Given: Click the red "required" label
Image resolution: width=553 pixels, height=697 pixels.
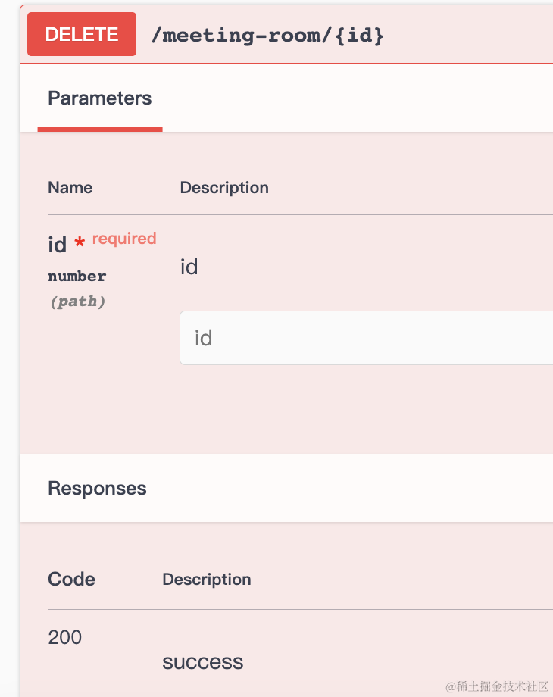Looking at the screenshot, I should 124,239.
